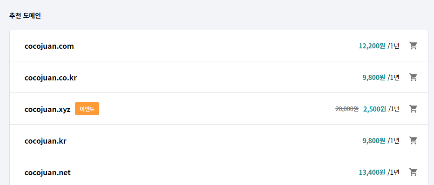Add cocojuan.net to the cart
Screen dimensions: 434x185
pyautogui.click(x=413, y=172)
